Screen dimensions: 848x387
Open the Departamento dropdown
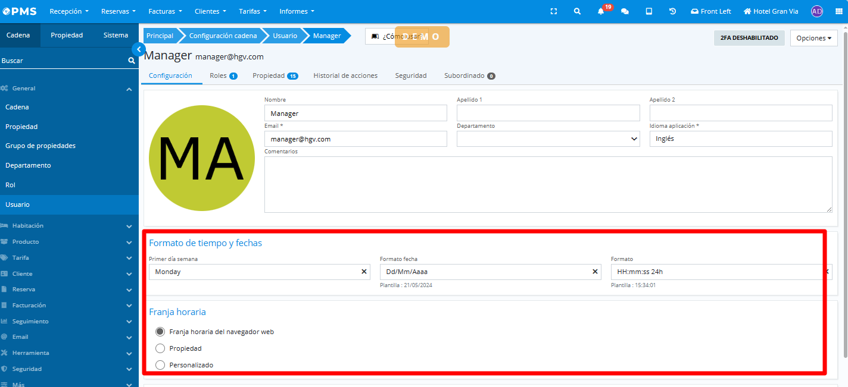548,139
